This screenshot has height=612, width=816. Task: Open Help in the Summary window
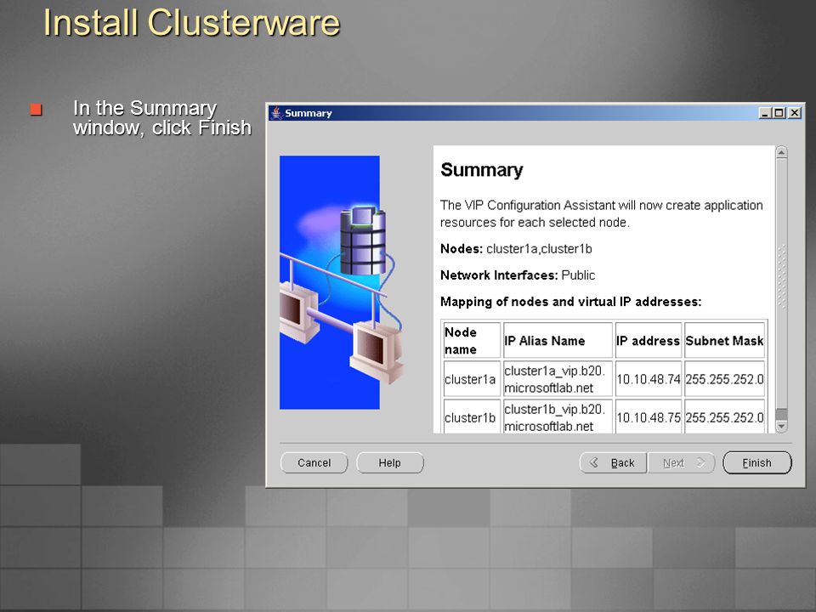click(390, 462)
